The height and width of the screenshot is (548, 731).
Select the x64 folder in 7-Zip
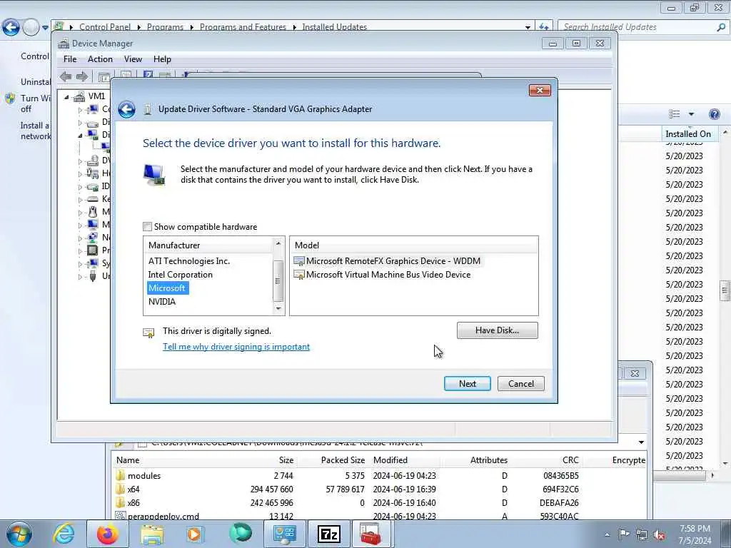click(x=133, y=489)
